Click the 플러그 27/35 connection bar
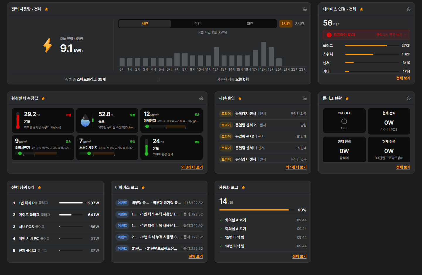Viewport: 422px width, 275px height. coord(372,45)
